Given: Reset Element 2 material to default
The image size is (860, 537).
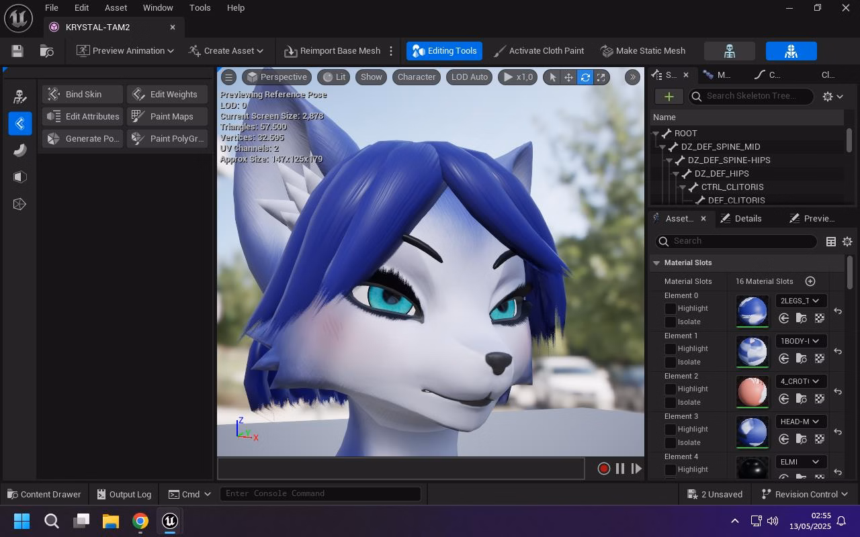Looking at the screenshot, I should [838, 391].
